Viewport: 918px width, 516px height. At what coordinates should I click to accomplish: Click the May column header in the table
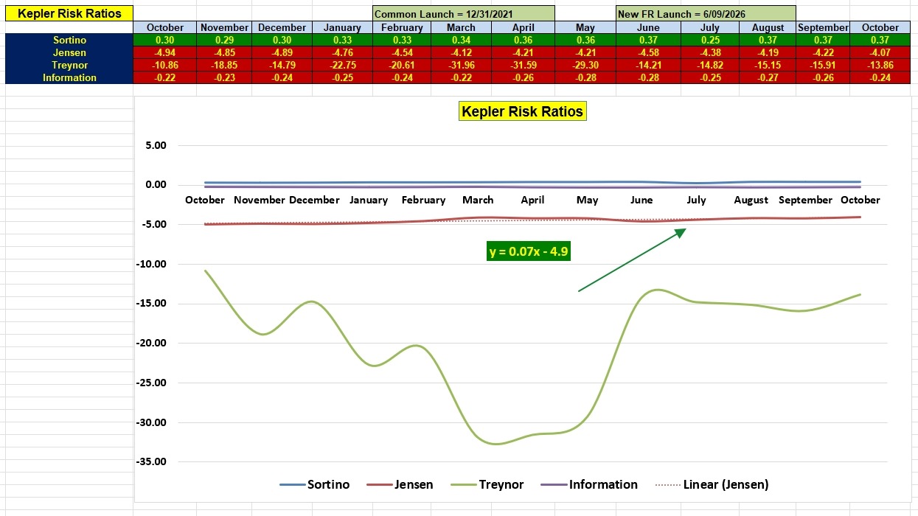coord(585,27)
